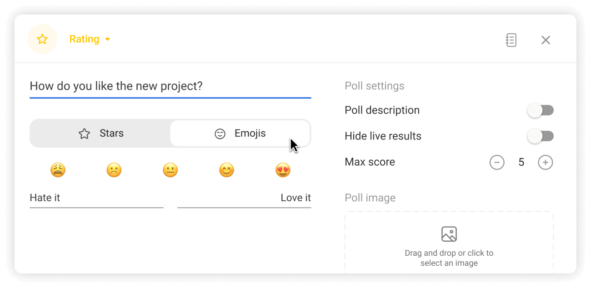Click the star rating icon in header

point(42,40)
